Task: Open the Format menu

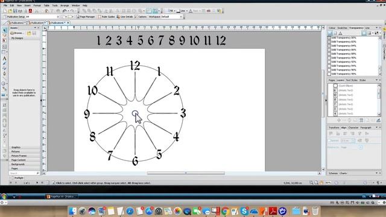Action: [x=37, y=5]
